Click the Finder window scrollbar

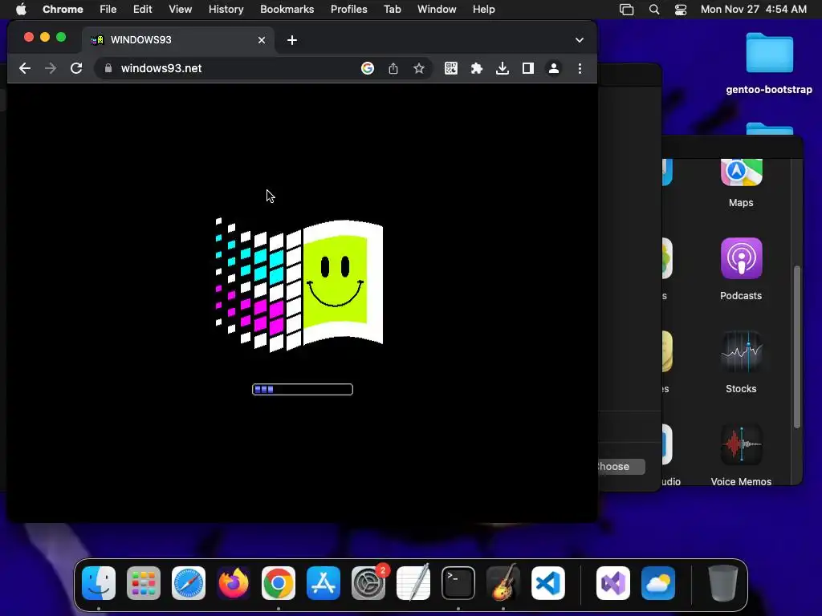click(x=797, y=346)
